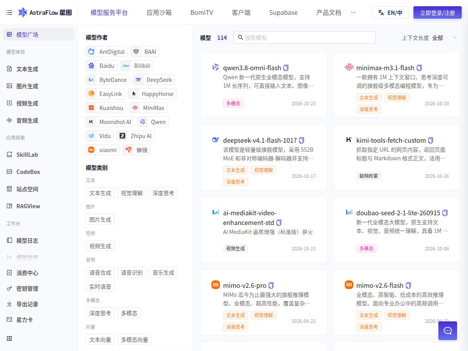
Task: Open 文本生成 in the sidebar
Action: tap(39, 69)
